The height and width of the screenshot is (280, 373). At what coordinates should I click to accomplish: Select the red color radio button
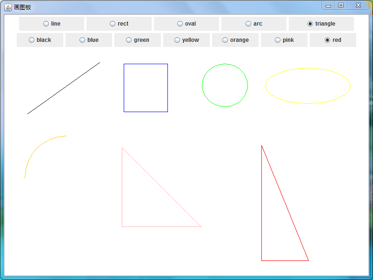pos(327,40)
